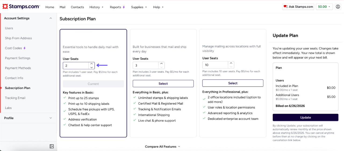Viewport: 344px width, 151px height.
Task: Open Payment Methods
Action: [18, 68]
